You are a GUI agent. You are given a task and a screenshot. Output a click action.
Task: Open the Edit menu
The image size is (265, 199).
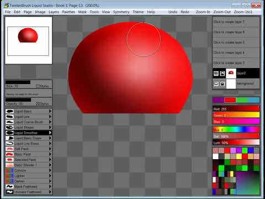(x=17, y=12)
